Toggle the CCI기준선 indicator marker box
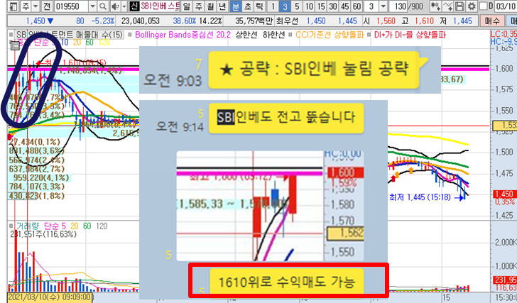 click(290, 34)
